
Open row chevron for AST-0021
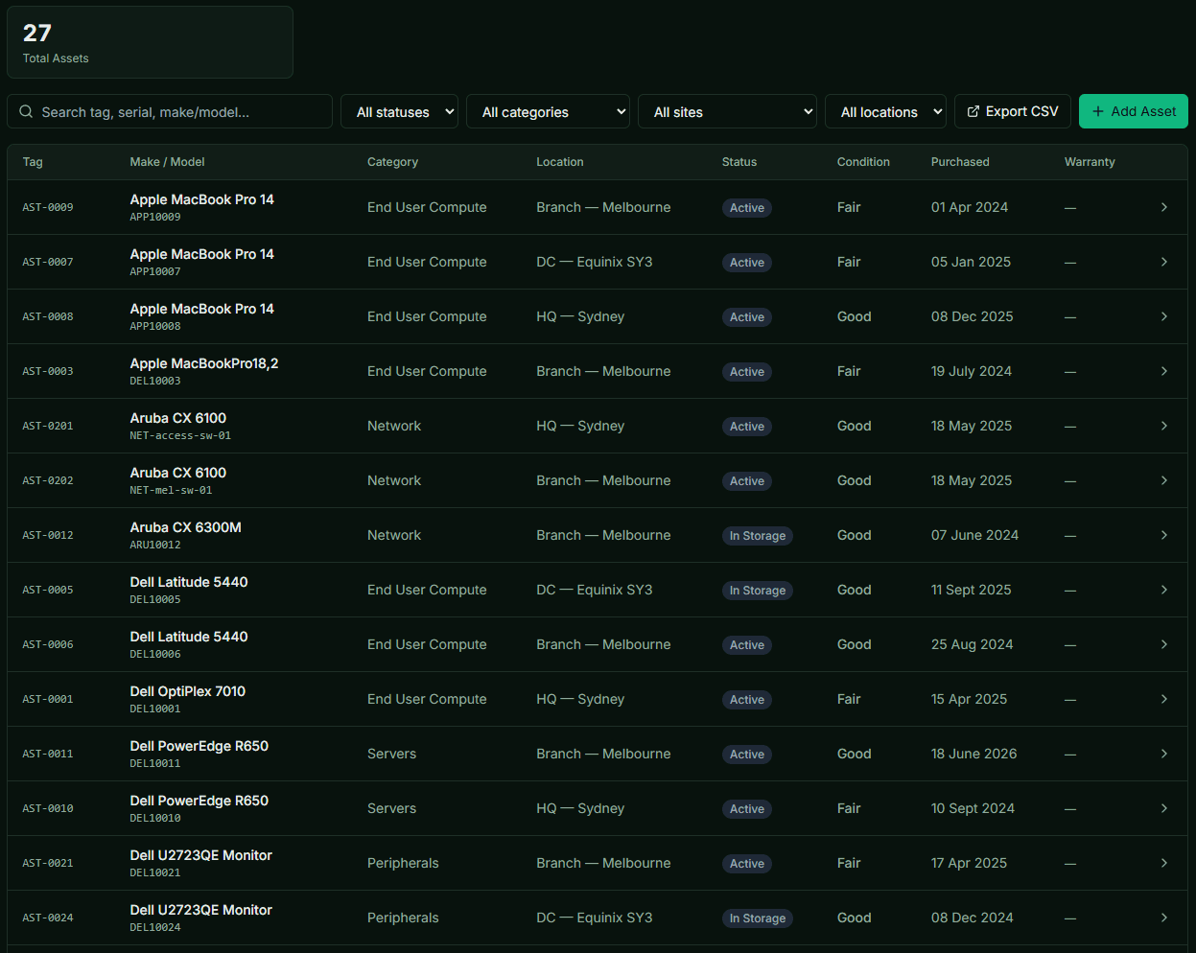[x=1164, y=863]
